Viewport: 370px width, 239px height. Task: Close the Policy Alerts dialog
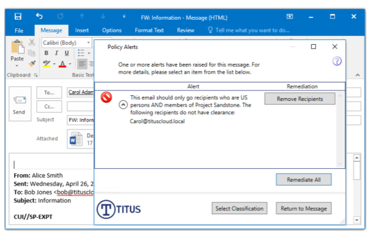[x=335, y=47]
